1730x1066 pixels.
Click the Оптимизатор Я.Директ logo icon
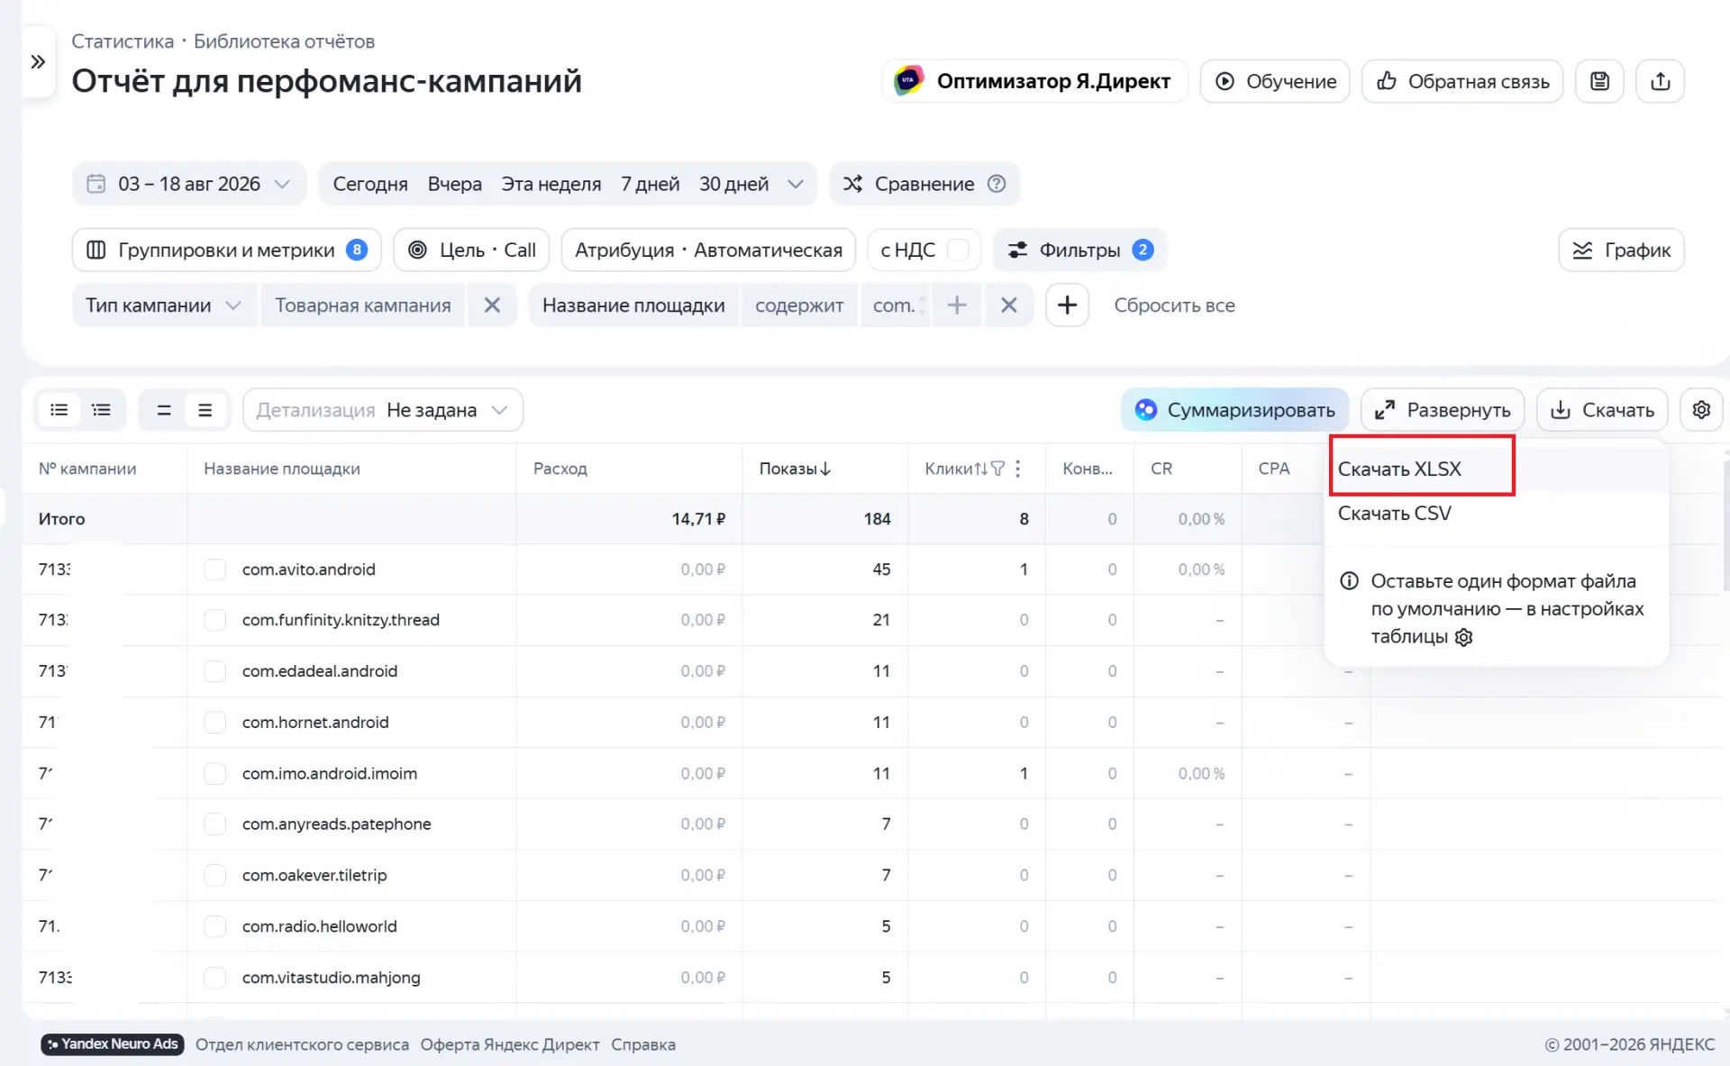click(908, 81)
